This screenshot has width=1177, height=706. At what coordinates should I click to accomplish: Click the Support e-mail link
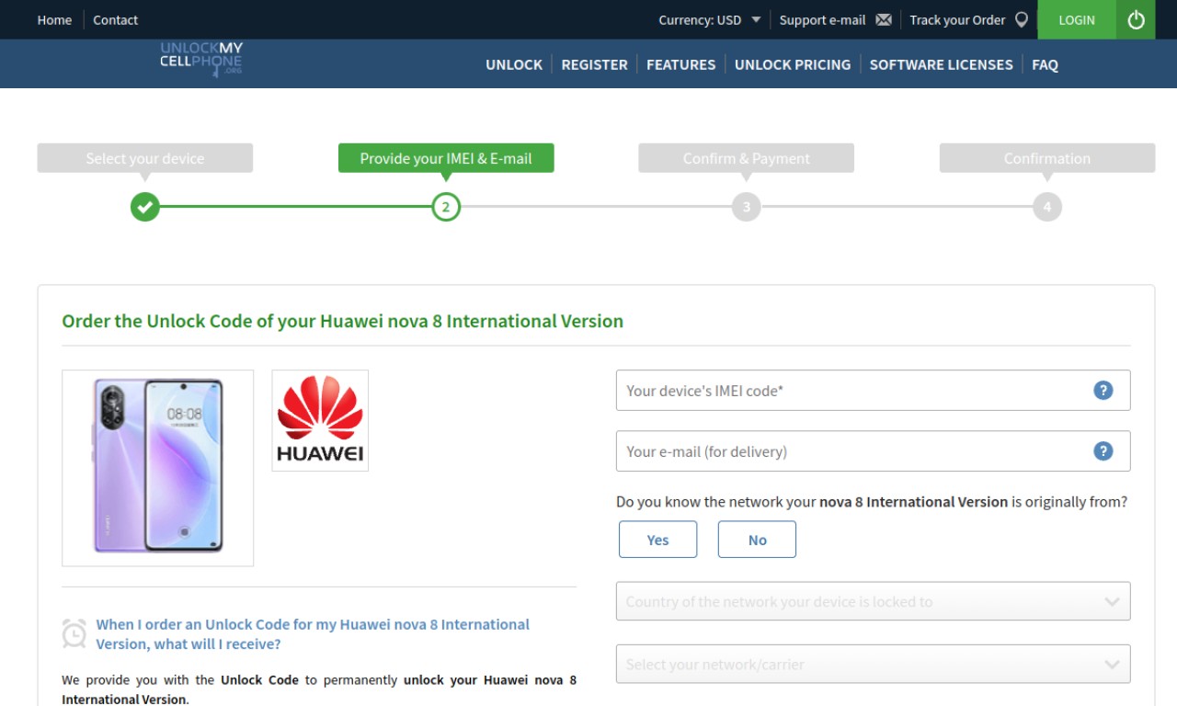pos(822,19)
